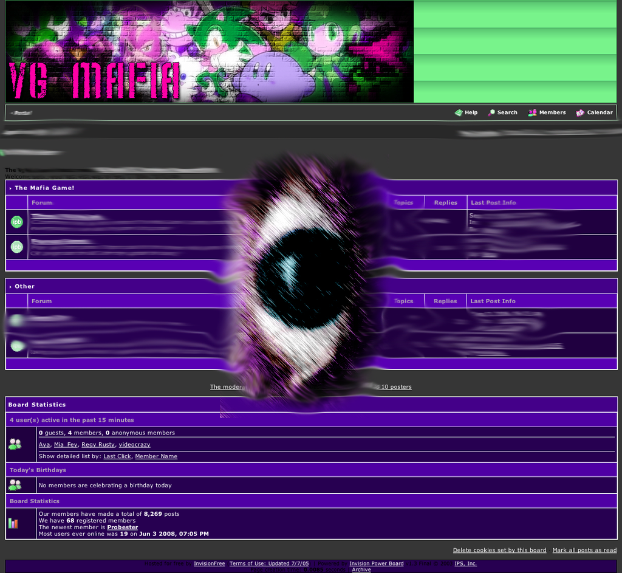The height and width of the screenshot is (573, 622).
Task: Click Replies header in the Other table
Action: [445, 301]
